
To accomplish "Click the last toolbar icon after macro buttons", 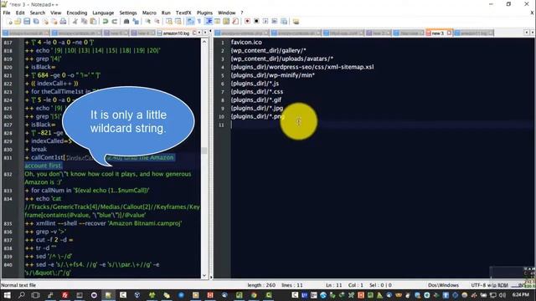I will pos(296,22).
